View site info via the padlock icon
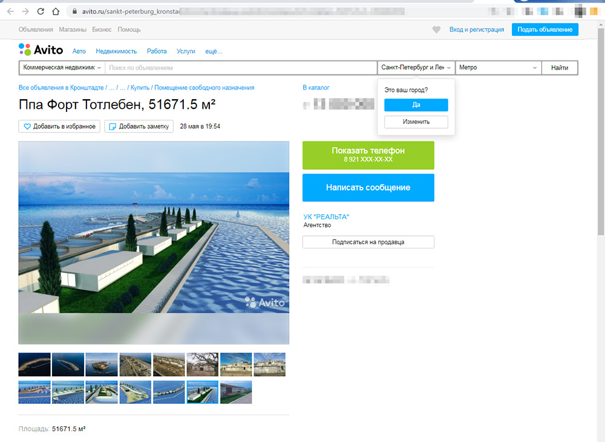605x442 pixels. coord(74,11)
